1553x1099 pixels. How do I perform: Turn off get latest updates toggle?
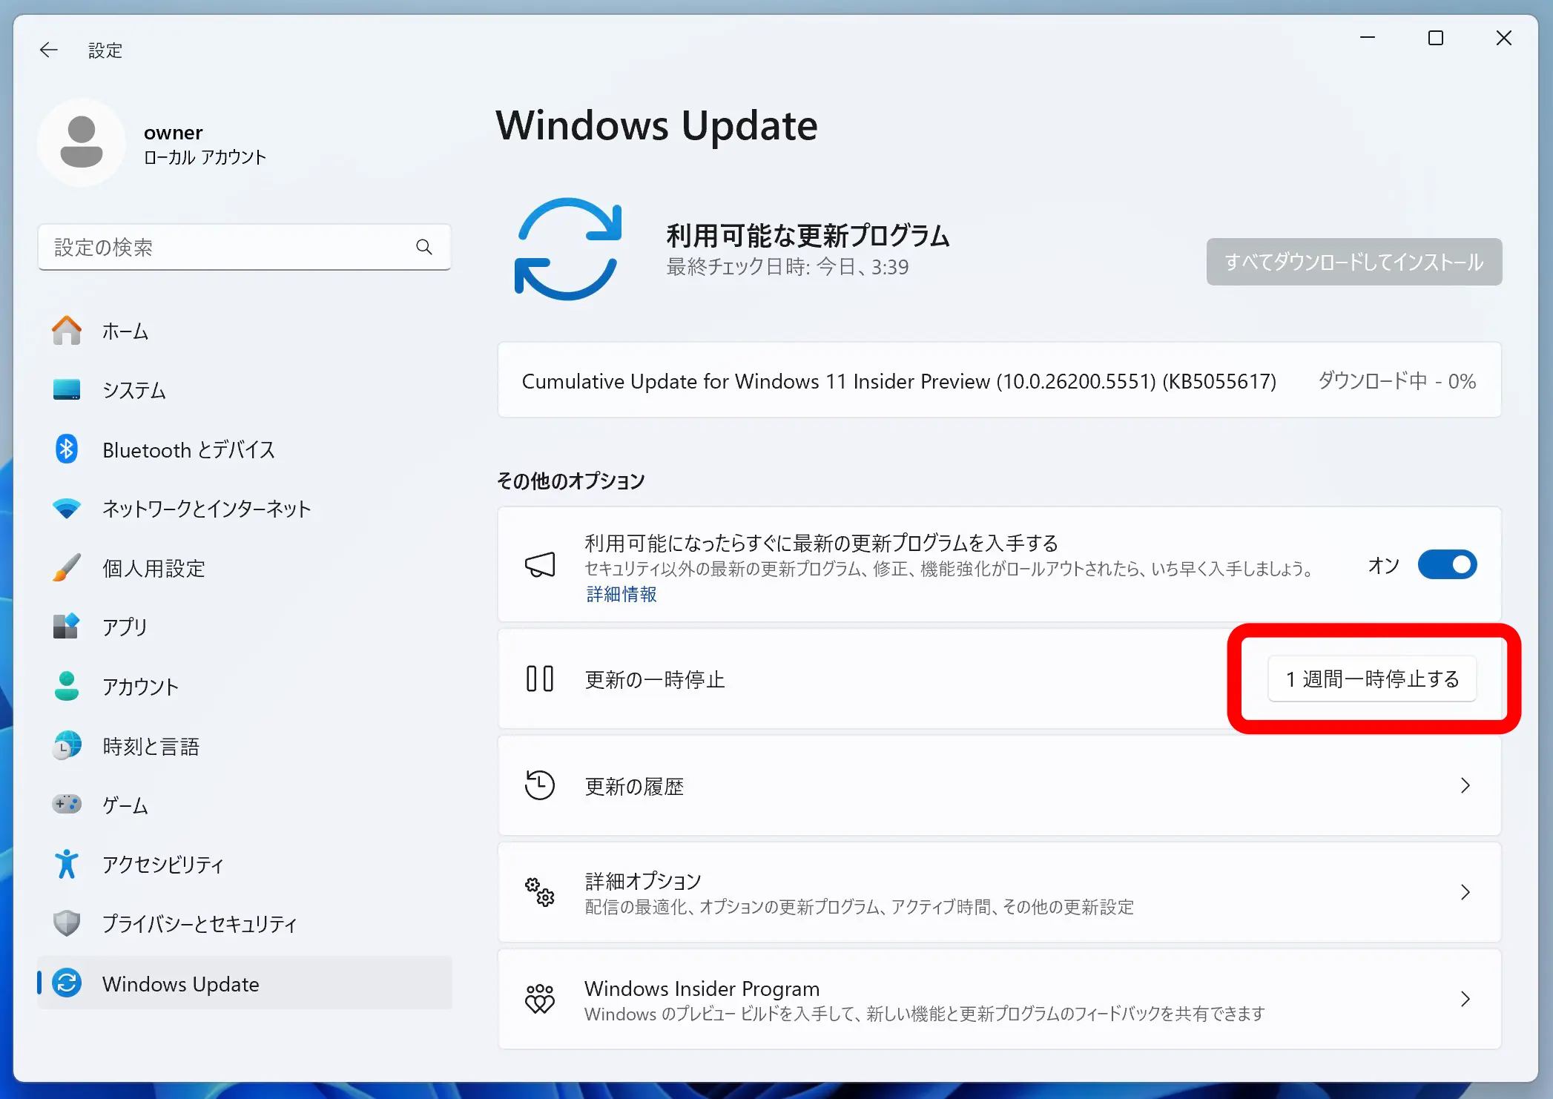click(x=1447, y=564)
